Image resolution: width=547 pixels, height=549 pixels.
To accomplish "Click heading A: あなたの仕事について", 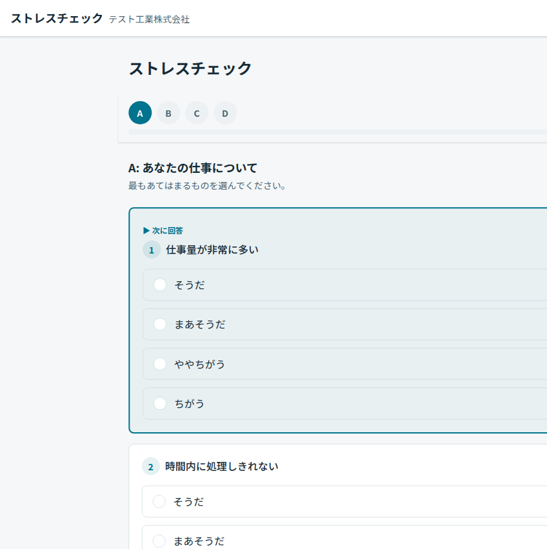I will click(193, 168).
